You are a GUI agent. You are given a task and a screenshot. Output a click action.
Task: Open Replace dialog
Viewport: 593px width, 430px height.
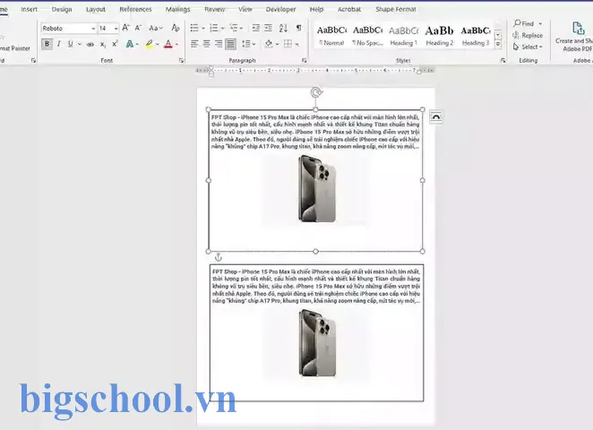[x=528, y=35]
